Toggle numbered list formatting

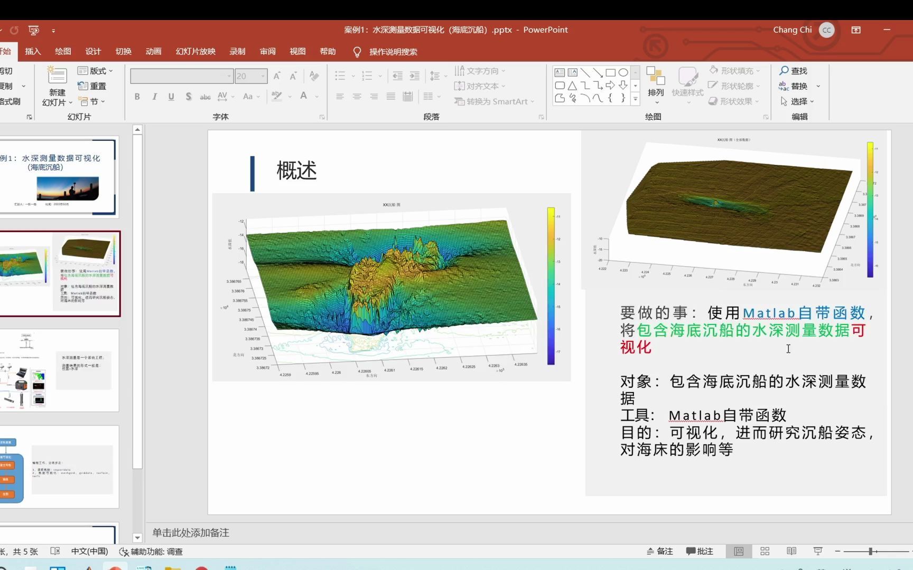pos(367,75)
